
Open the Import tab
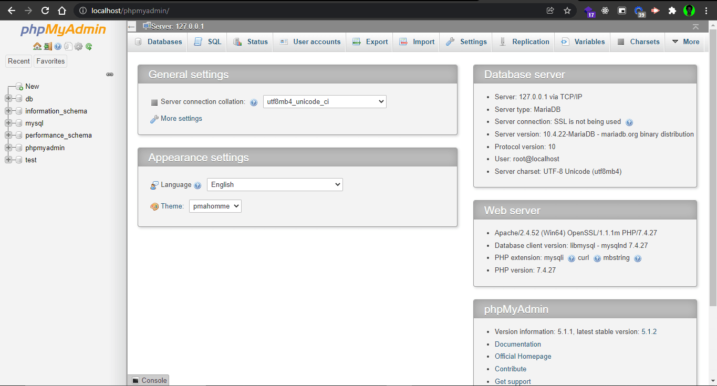click(417, 42)
